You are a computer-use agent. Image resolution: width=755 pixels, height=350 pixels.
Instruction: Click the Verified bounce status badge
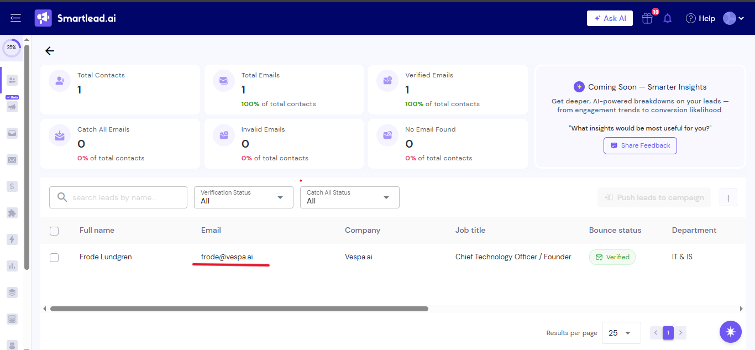tap(612, 257)
